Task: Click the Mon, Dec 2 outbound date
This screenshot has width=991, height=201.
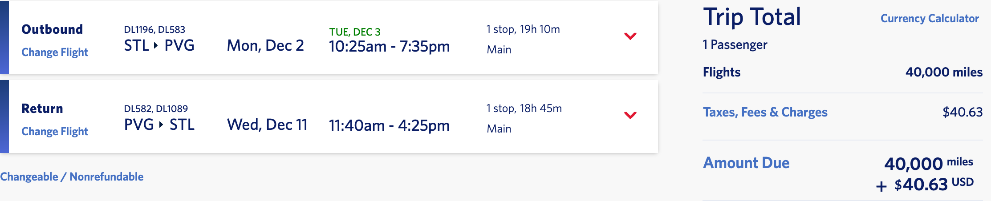Action: pyautogui.click(x=265, y=46)
